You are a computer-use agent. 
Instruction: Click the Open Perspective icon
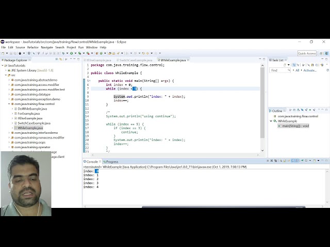(x=321, y=54)
